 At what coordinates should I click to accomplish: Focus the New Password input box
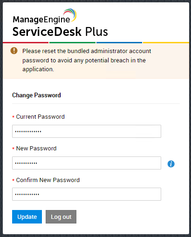point(87,163)
